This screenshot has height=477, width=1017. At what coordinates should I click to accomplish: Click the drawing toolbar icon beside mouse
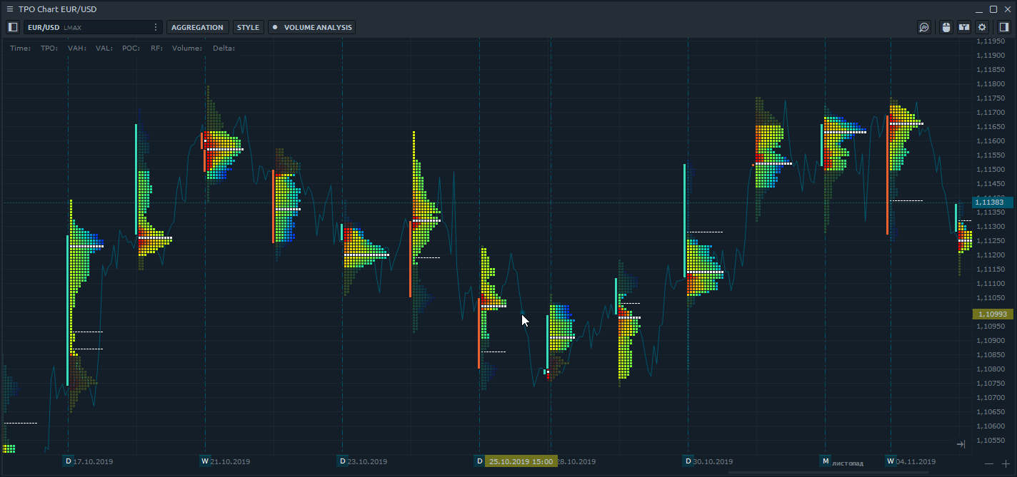point(964,27)
